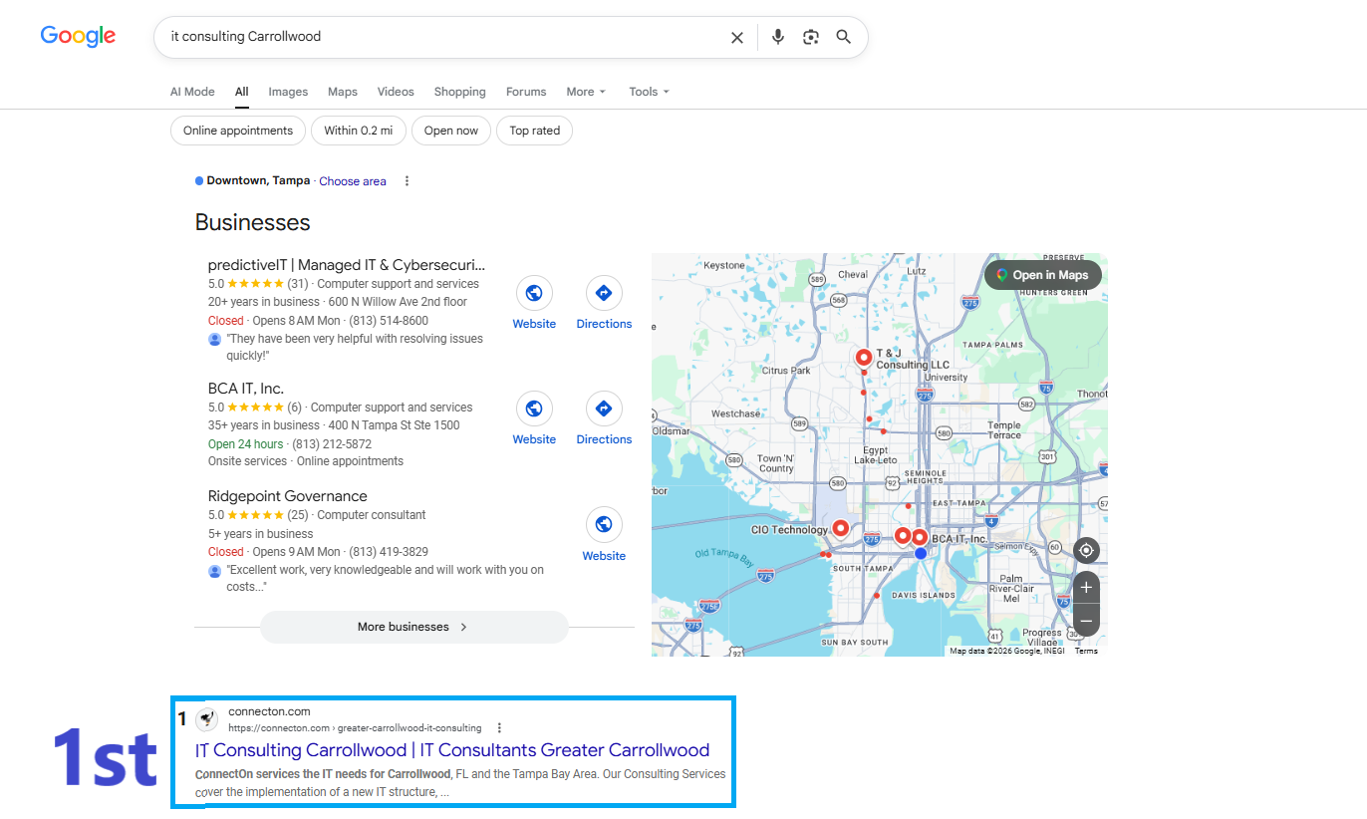The image size is (1367, 819).
Task: Click the connecton.com result URL breadcrumb
Action: click(x=355, y=728)
